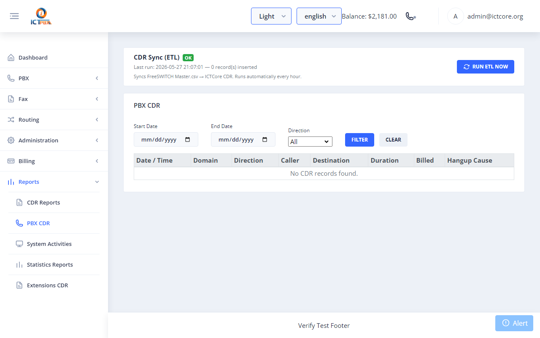The width and height of the screenshot is (540, 338).
Task: Click the PBX CDR phone icon
Action: click(19, 223)
